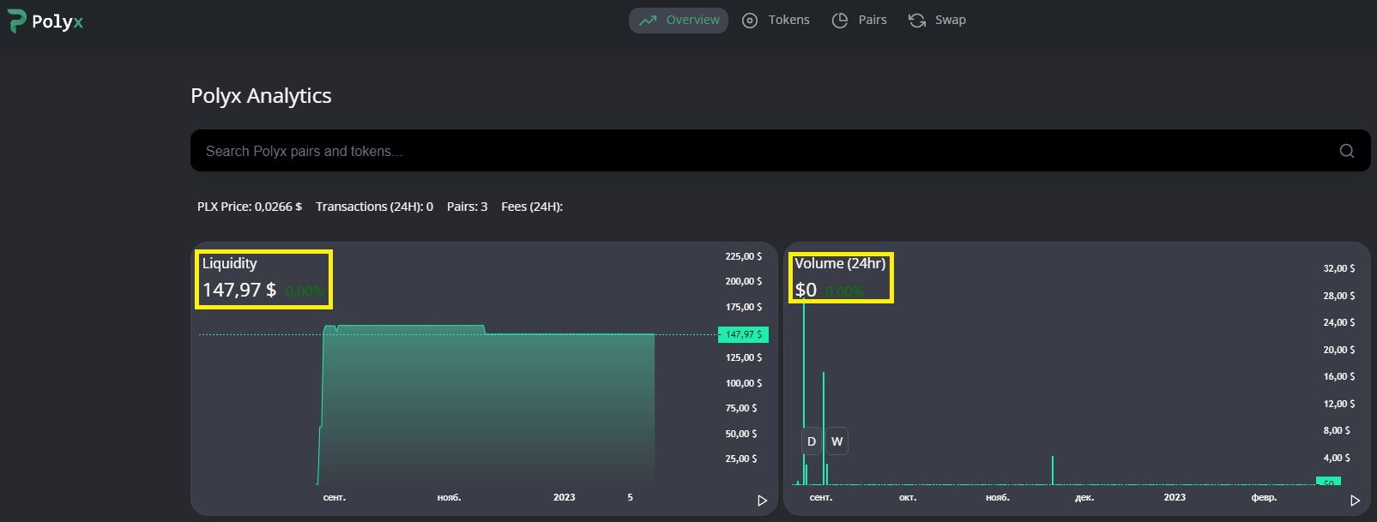
Task: Click the green 147,97 $ axis price marker
Action: 743,334
